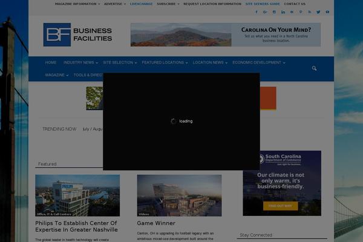Open the Game Winner article headline

156,223
